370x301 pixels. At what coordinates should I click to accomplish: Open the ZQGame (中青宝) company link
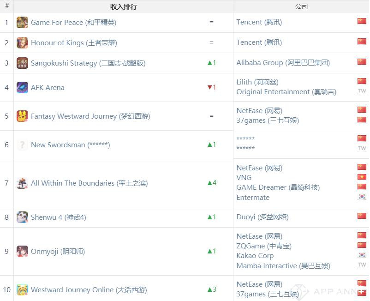(x=264, y=246)
